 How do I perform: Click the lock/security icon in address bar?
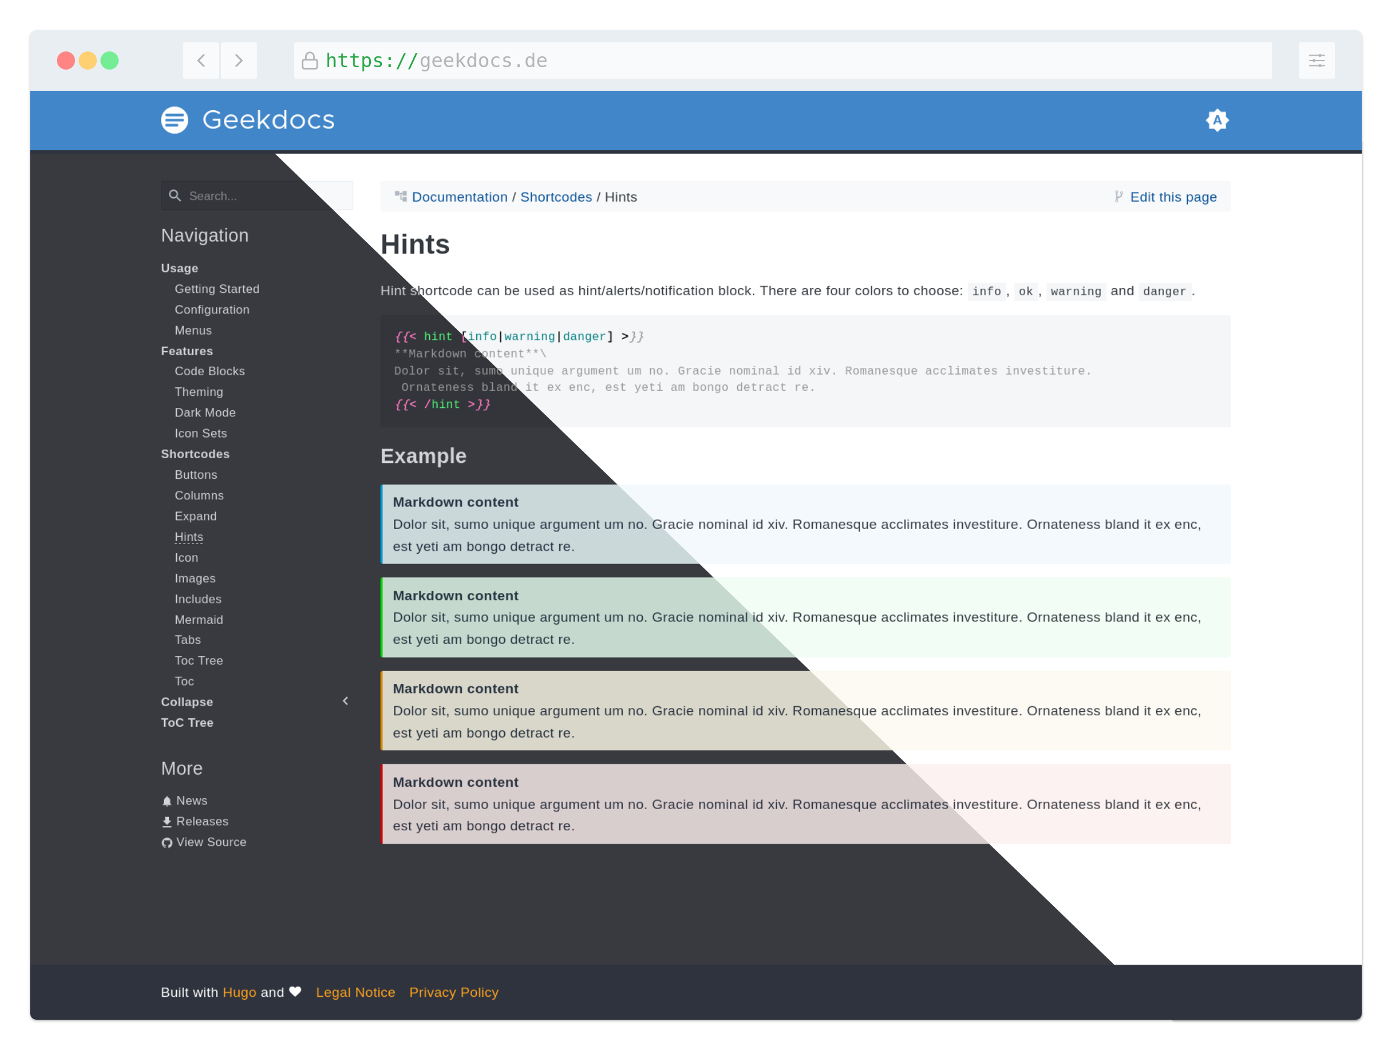[x=314, y=59]
